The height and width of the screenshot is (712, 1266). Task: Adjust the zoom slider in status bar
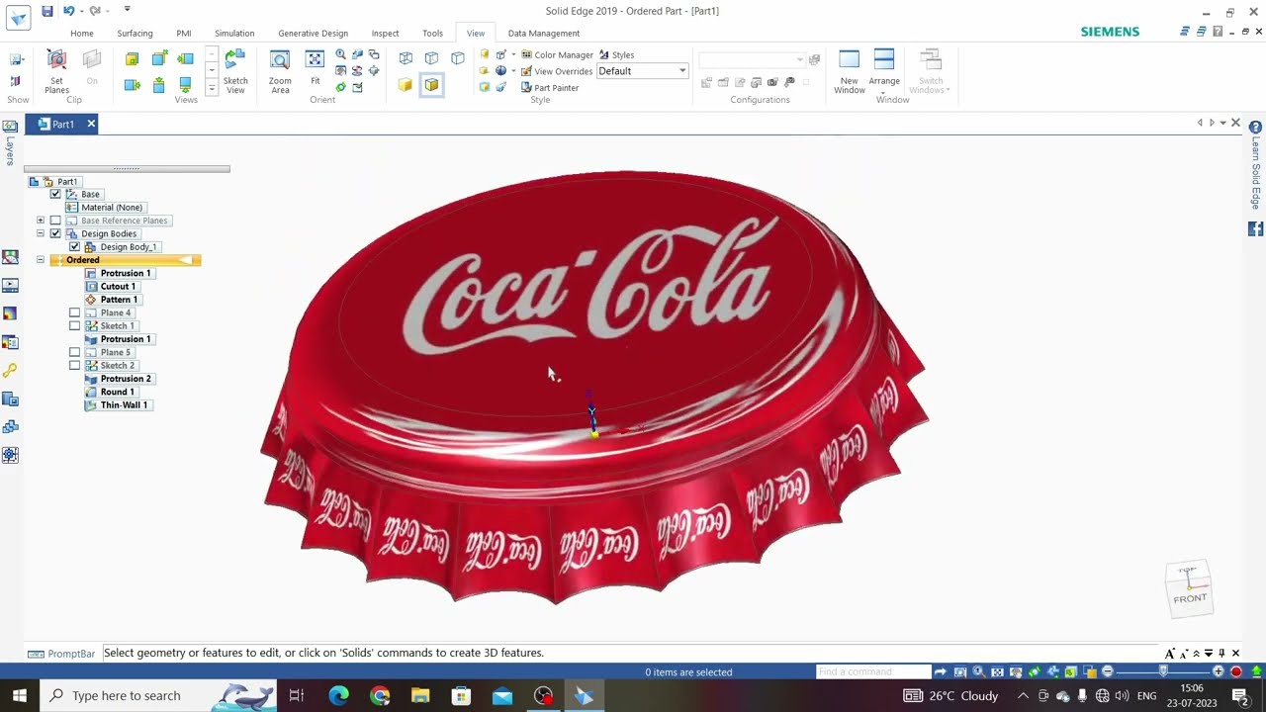1163,671
